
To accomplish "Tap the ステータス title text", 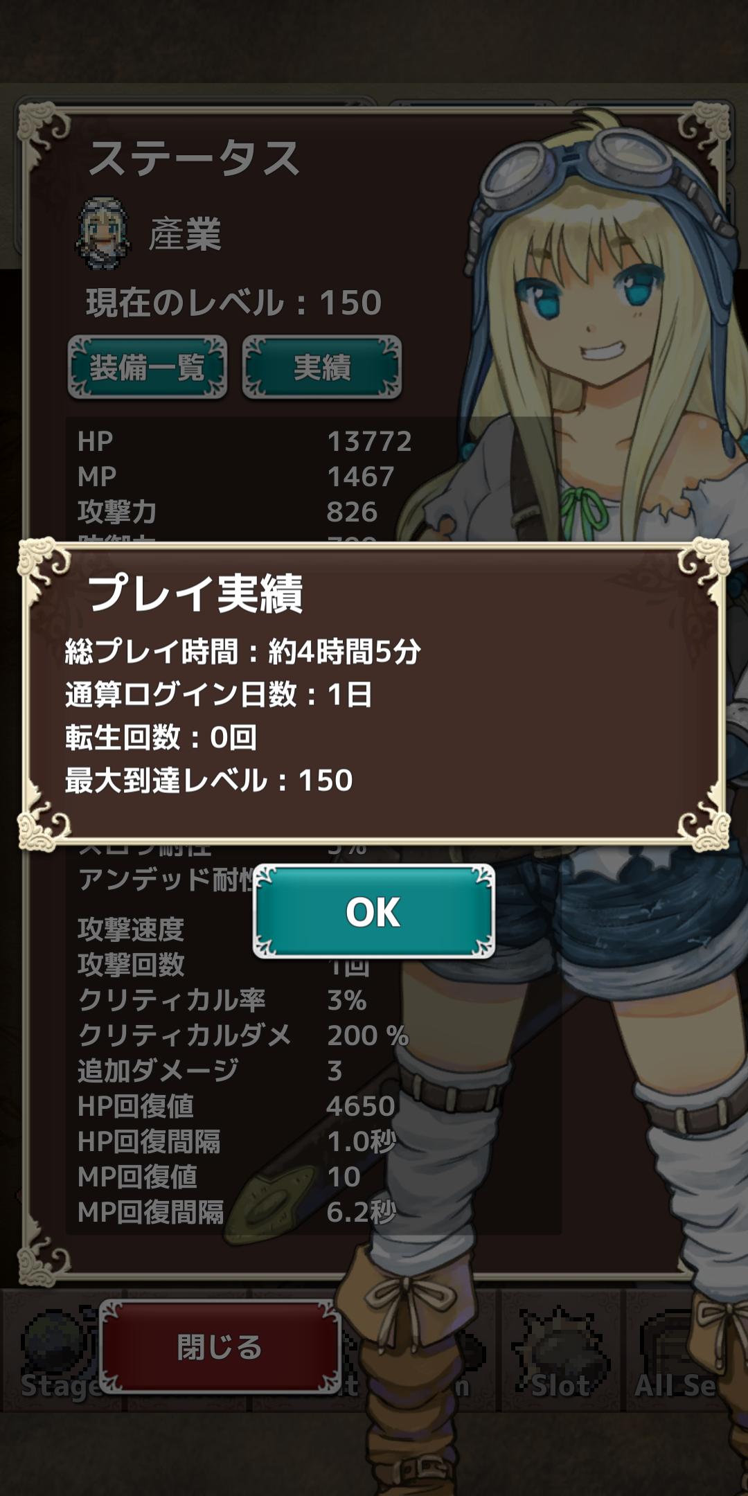I will (194, 158).
